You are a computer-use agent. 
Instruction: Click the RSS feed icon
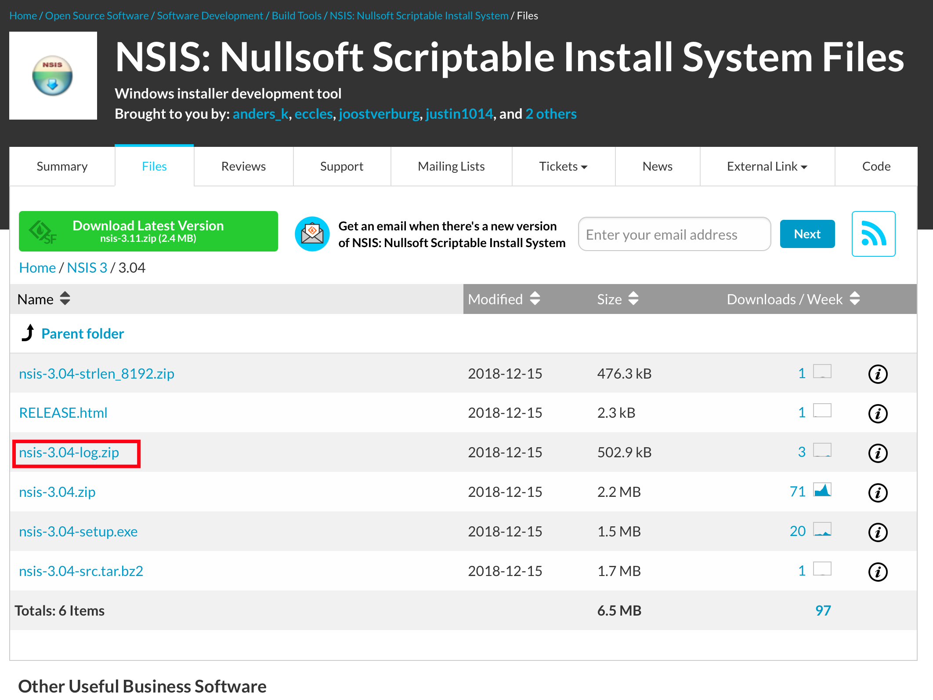pyautogui.click(x=873, y=233)
